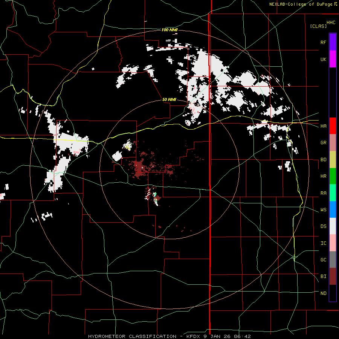The image size is (339, 339).
Task: Select the GR legend color block
Action: click(x=333, y=143)
